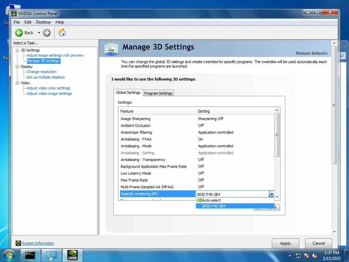
Task: Click Restore Defaults link
Action: click(312, 53)
